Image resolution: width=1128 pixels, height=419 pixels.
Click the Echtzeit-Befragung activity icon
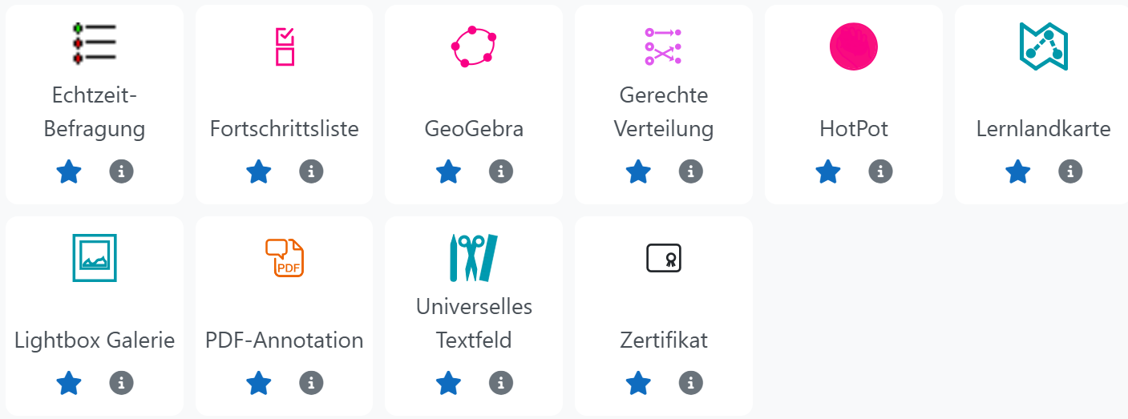95,45
